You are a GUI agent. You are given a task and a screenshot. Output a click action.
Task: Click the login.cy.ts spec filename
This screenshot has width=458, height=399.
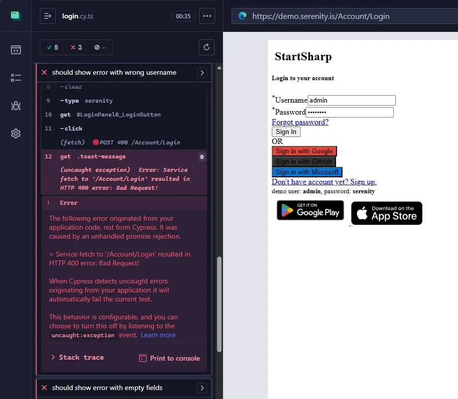click(78, 16)
